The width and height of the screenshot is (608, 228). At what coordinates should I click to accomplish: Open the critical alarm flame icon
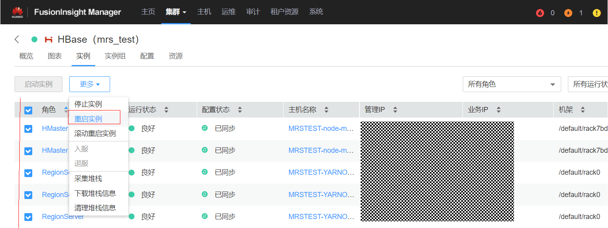[x=540, y=13]
